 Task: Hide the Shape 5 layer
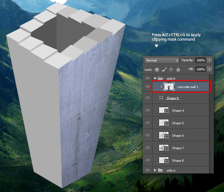[x=148, y=123]
